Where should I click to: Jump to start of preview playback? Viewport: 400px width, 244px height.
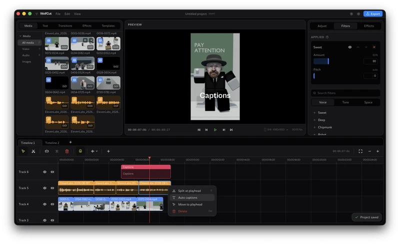[199, 130]
